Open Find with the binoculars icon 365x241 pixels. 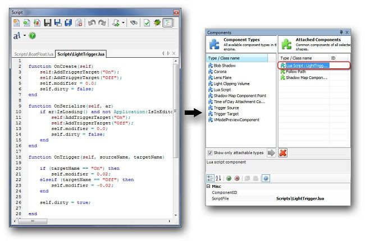tap(134, 23)
